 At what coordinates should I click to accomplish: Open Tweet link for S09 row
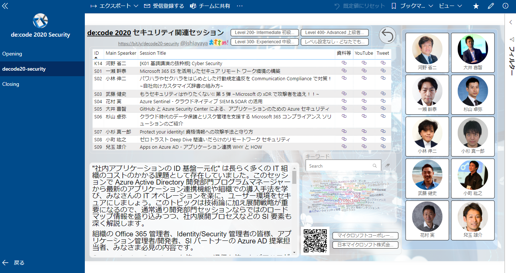coord(383,146)
